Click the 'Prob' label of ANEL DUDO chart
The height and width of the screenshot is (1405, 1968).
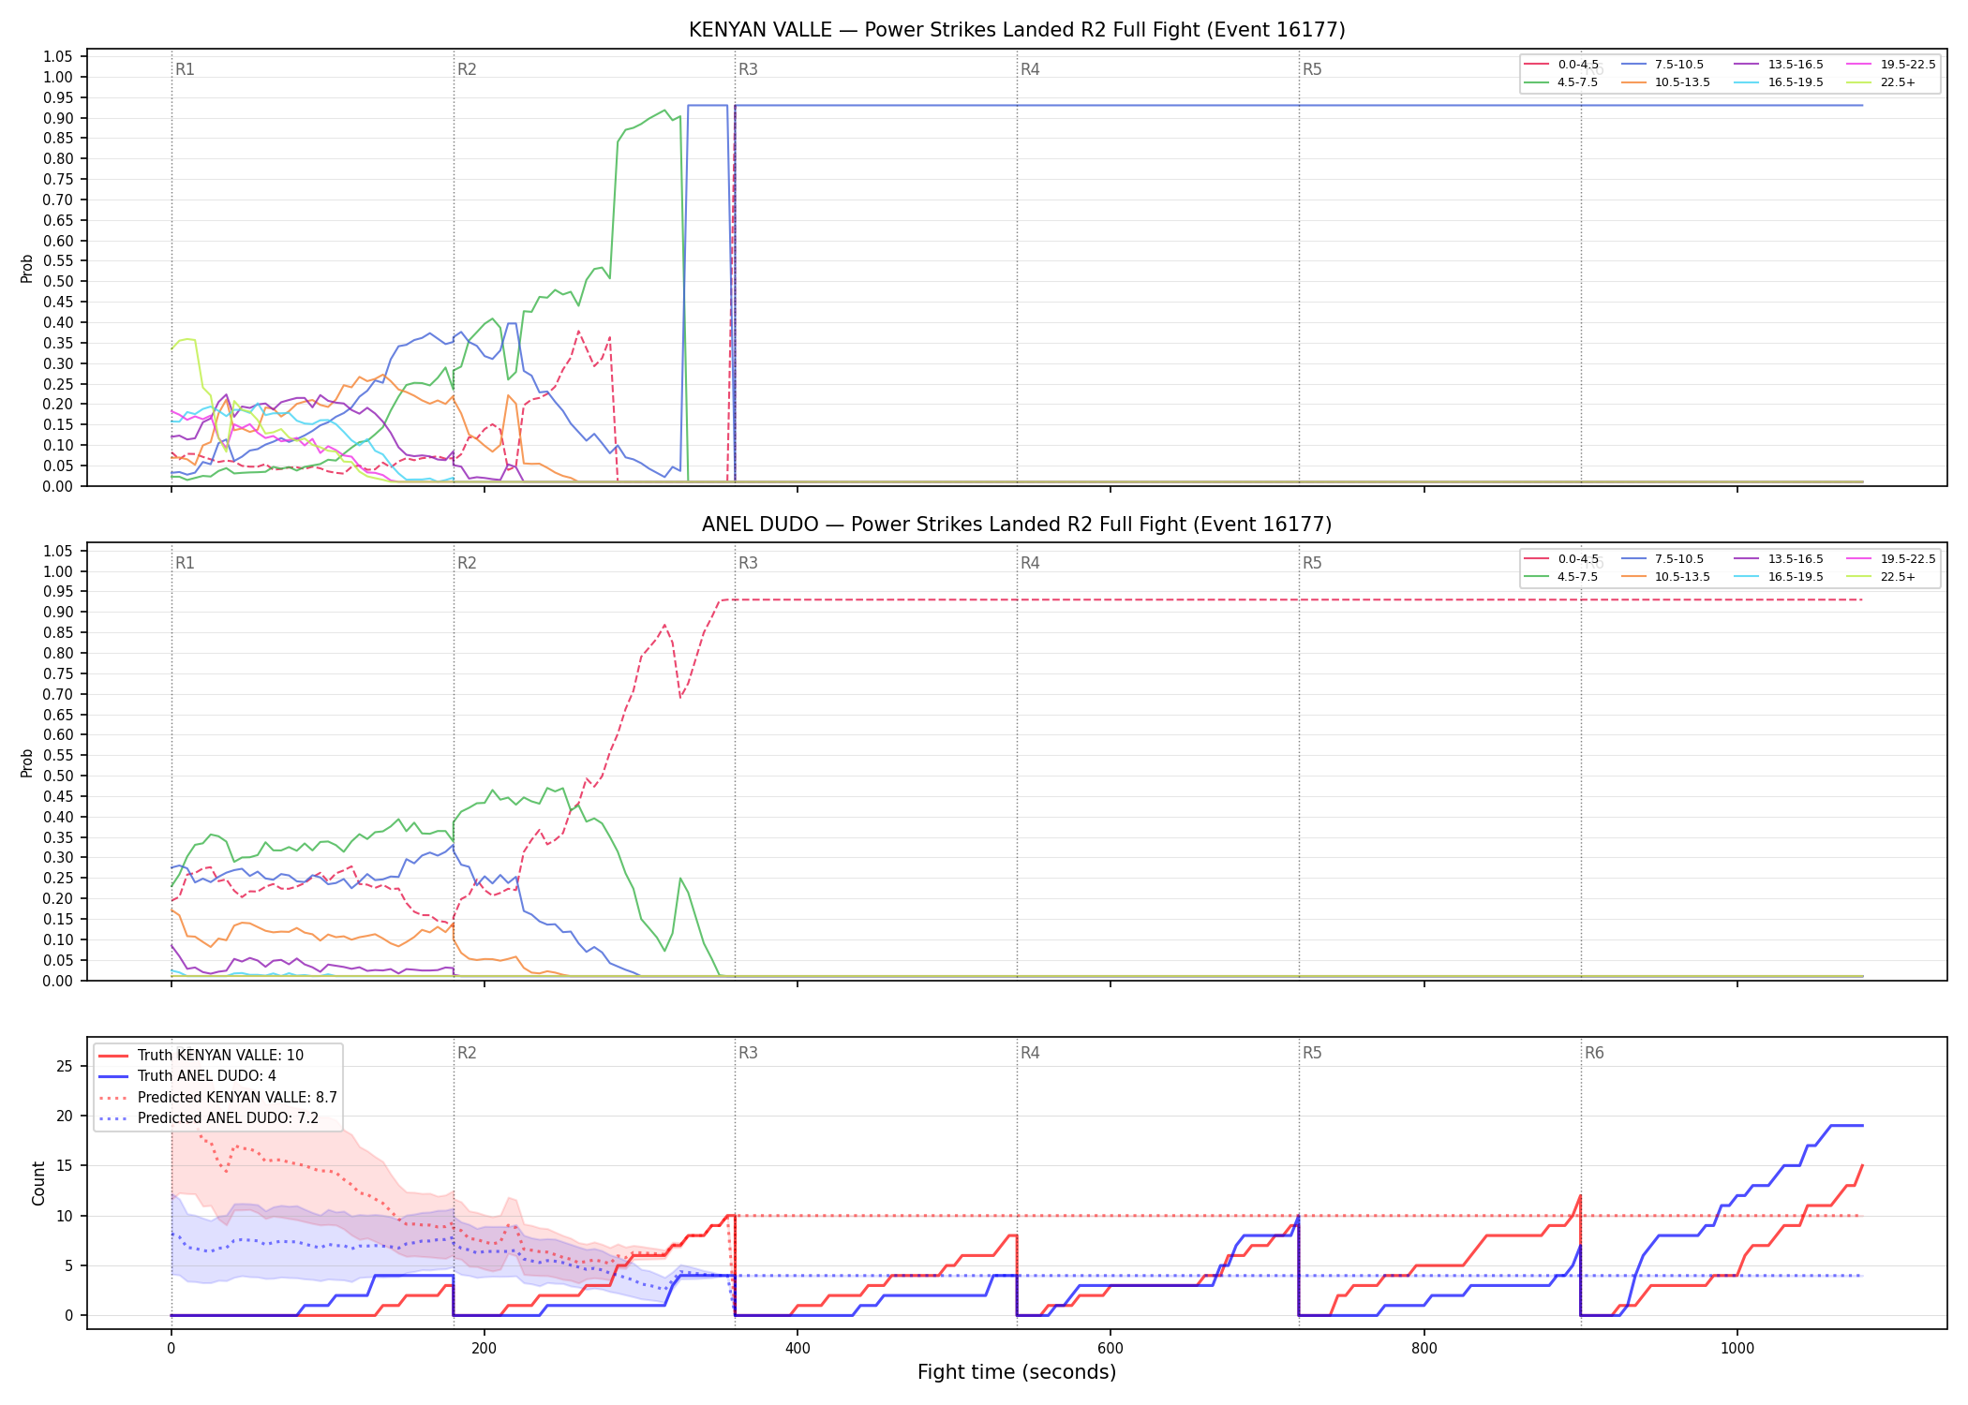(27, 763)
